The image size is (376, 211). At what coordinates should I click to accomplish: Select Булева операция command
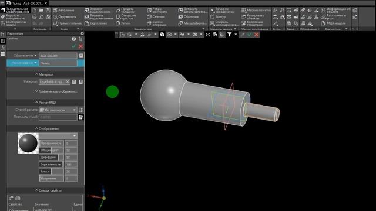pos(157,23)
